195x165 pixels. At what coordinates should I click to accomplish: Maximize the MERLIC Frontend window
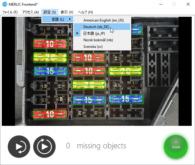(x=174, y=4)
